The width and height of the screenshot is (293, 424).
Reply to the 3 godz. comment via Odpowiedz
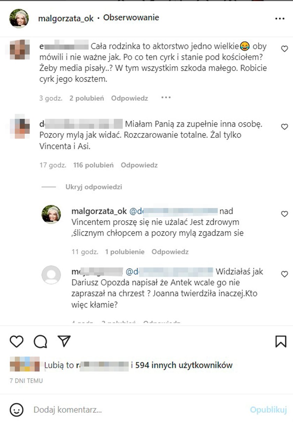[129, 98]
